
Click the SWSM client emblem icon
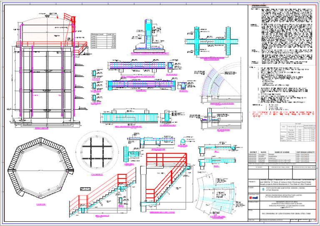(x=263, y=189)
